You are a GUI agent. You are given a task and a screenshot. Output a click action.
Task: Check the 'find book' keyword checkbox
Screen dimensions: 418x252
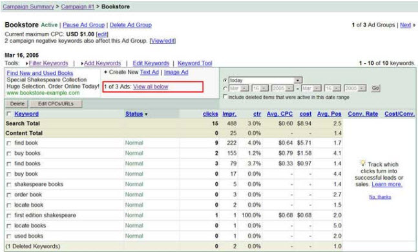point(9,143)
